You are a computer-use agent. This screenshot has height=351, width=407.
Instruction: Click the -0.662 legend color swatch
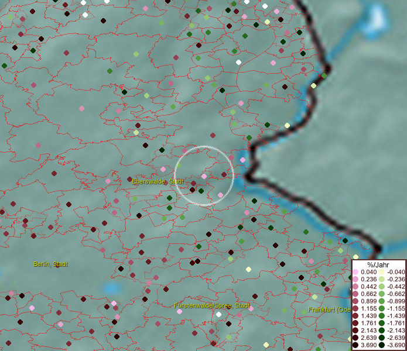coord(382,294)
